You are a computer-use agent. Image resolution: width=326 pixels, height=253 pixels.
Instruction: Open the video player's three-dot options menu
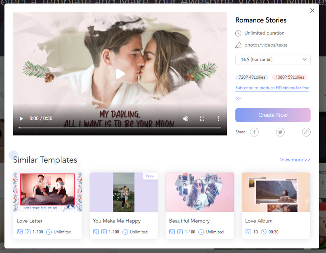click(x=218, y=118)
